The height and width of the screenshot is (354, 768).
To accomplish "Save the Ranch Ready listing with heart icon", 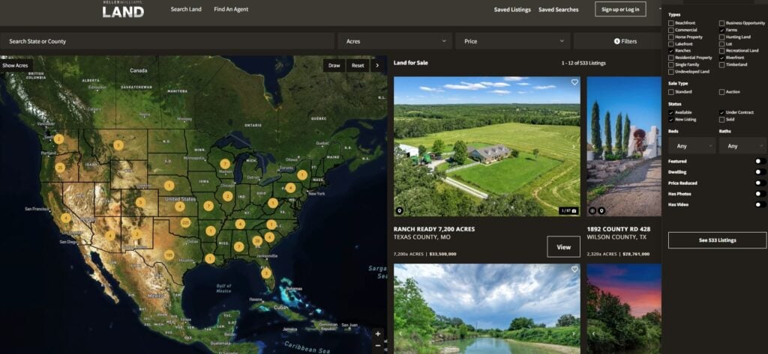I will (x=574, y=82).
